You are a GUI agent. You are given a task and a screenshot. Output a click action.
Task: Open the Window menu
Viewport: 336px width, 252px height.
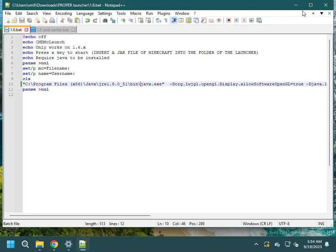pyautogui.click(x=182, y=13)
